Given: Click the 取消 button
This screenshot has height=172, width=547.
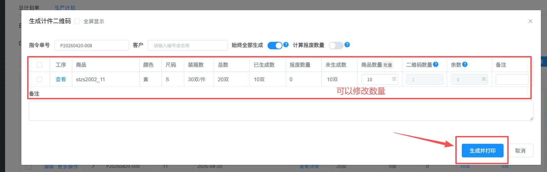Looking at the screenshot, I should (520, 151).
